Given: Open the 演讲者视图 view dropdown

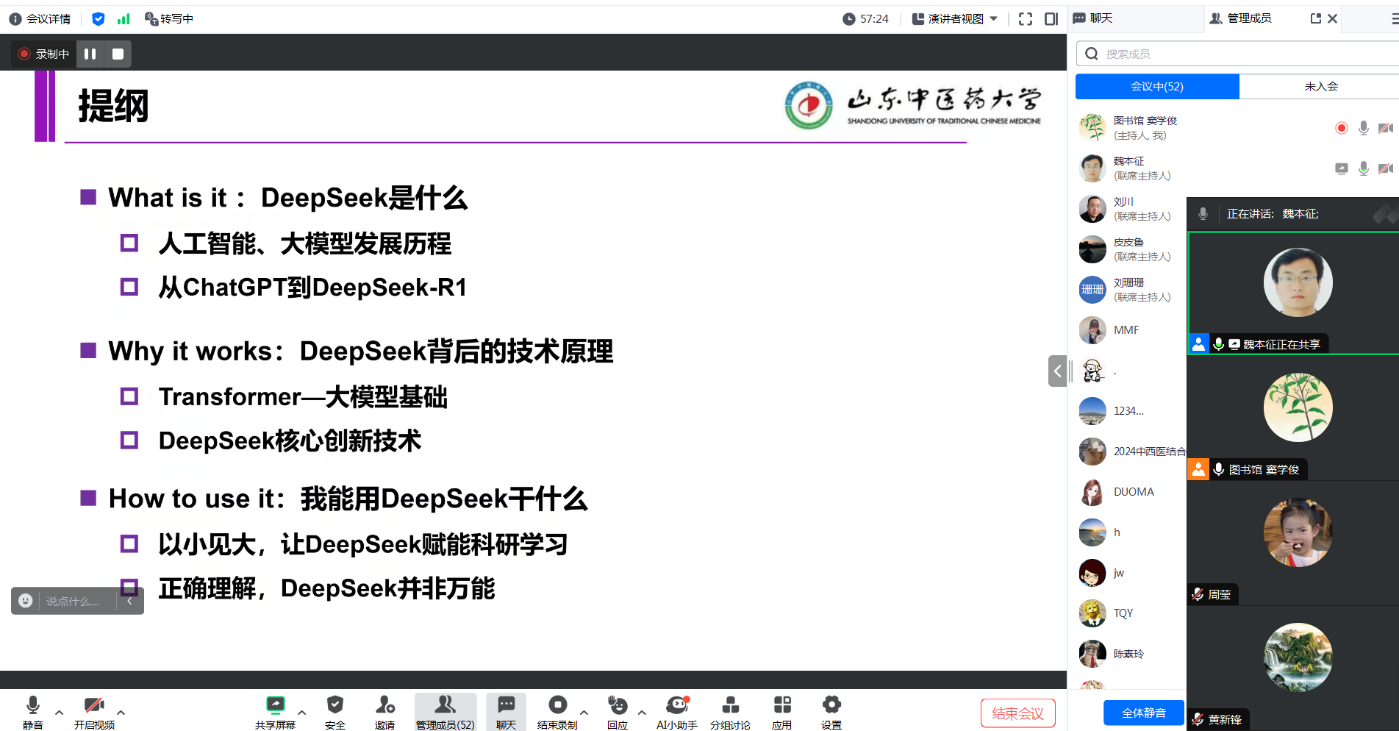Looking at the screenshot, I should point(955,19).
